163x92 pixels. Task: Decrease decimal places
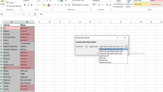click(x=110, y=5)
